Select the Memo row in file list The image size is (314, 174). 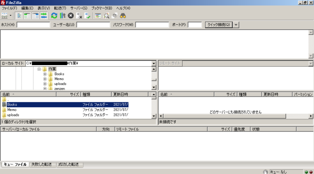pos(65,110)
